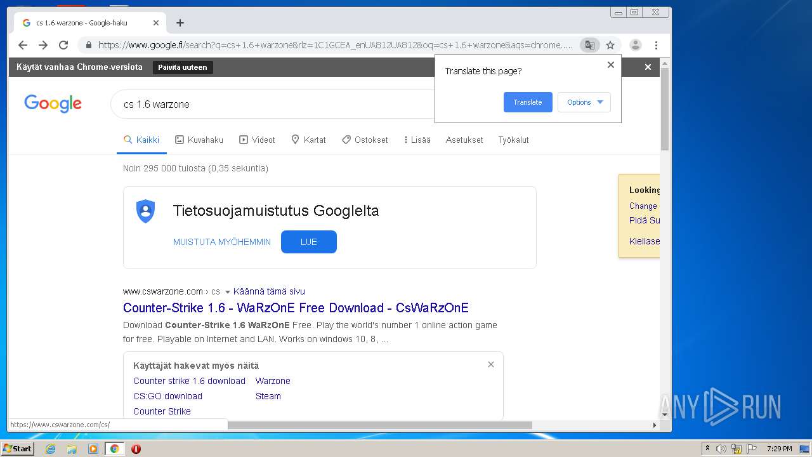
Task: Open CS:GO download suggestion
Action: coord(167,396)
